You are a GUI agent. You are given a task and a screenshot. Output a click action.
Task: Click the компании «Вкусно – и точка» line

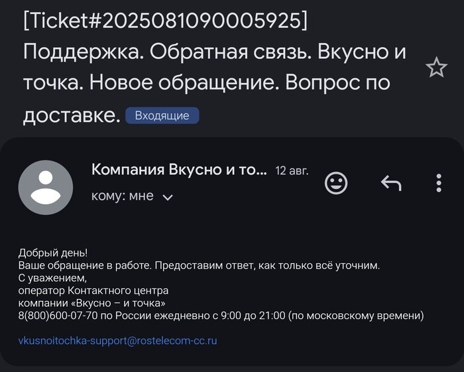(91, 303)
